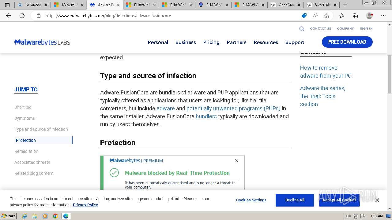The image size is (392, 220).
Task: Open the shopping price tag icon
Action: pyautogui.click(x=304, y=16)
